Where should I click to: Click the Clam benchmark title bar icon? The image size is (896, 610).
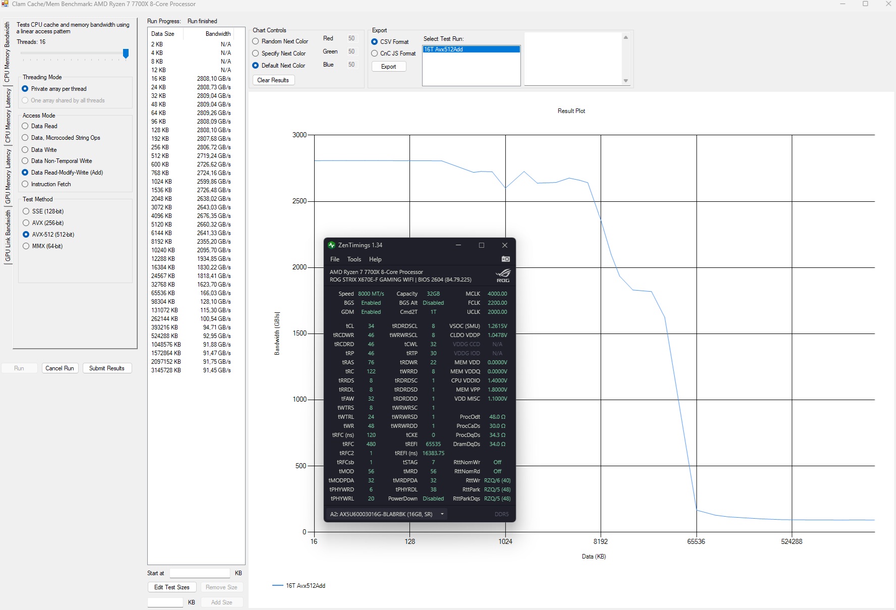tap(5, 4)
